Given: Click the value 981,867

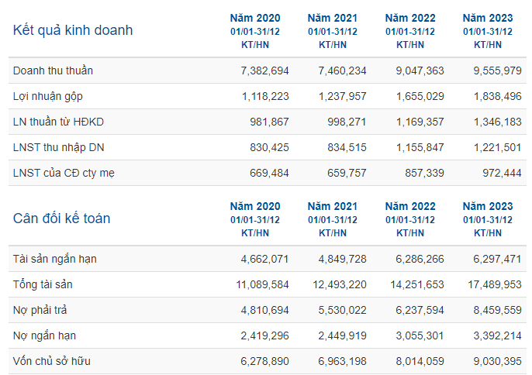Looking at the screenshot, I should (269, 122).
